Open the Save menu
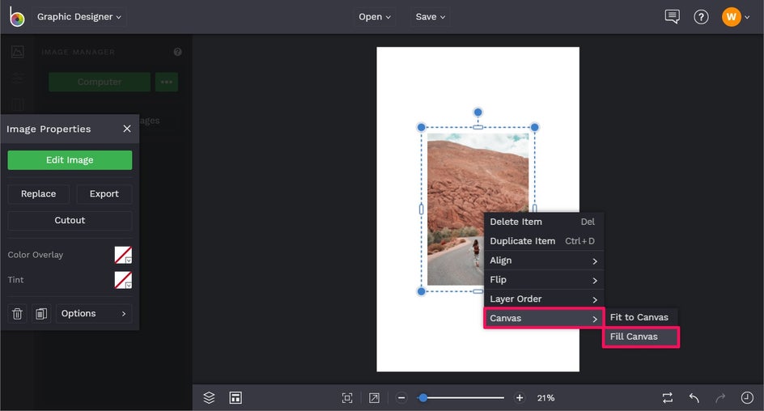 430,16
